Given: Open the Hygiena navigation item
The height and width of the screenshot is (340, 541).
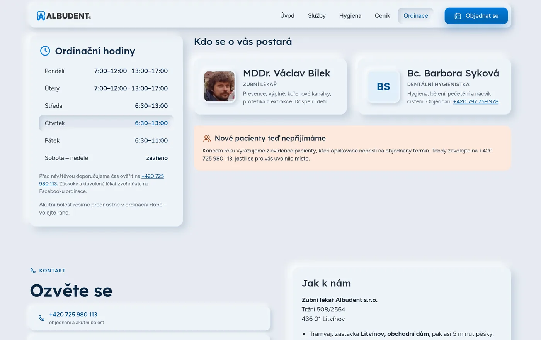Looking at the screenshot, I should click(x=350, y=16).
